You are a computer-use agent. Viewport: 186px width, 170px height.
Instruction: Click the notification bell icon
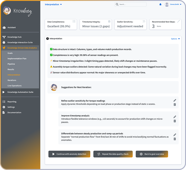(160, 4)
